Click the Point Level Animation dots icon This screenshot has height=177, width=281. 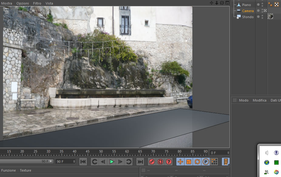(214, 162)
